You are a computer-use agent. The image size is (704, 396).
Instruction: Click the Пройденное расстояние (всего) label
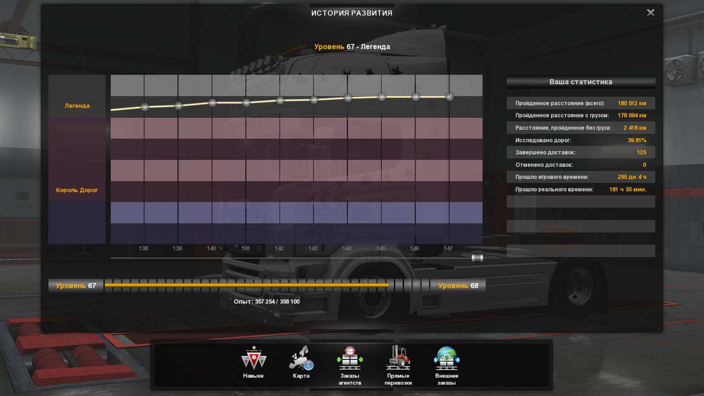click(x=560, y=103)
